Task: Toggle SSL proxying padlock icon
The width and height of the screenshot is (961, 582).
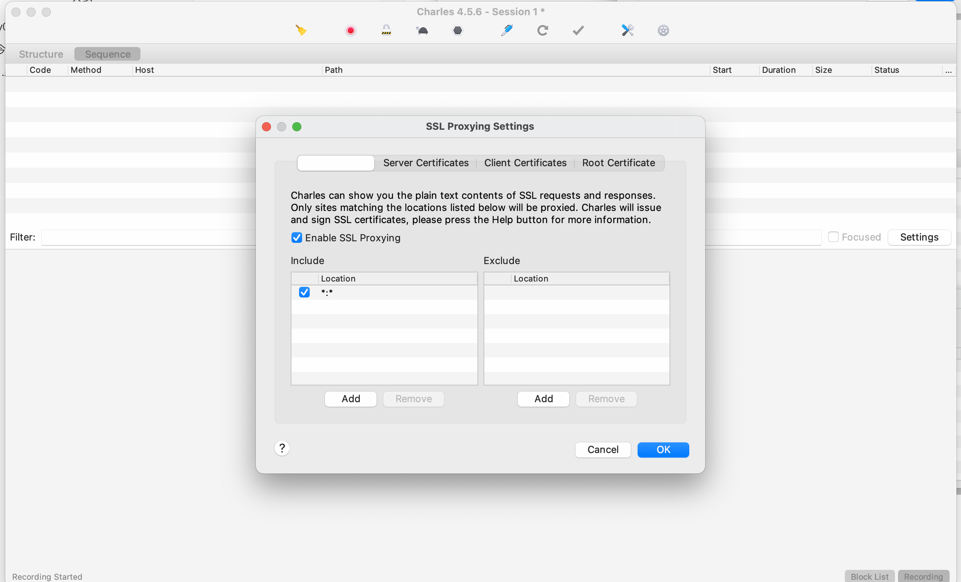Action: (386, 30)
